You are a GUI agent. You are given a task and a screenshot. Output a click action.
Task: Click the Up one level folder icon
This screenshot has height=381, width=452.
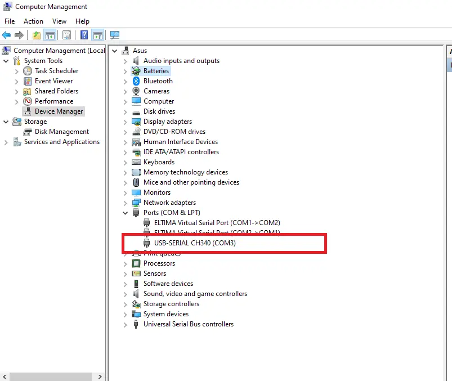37,35
